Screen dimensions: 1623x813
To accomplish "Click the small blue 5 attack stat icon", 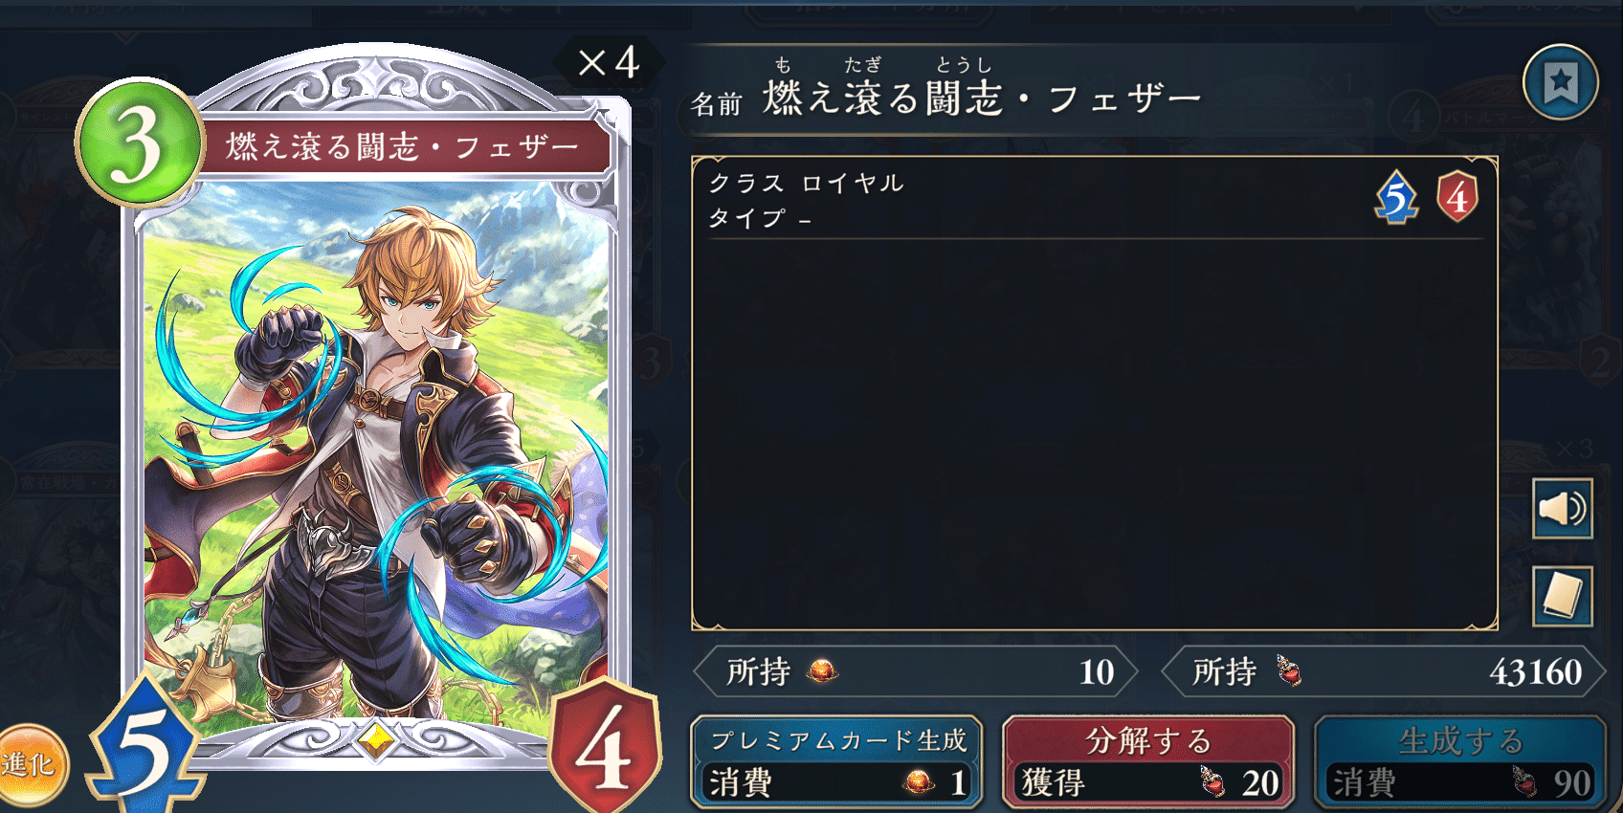I will pos(1396,198).
